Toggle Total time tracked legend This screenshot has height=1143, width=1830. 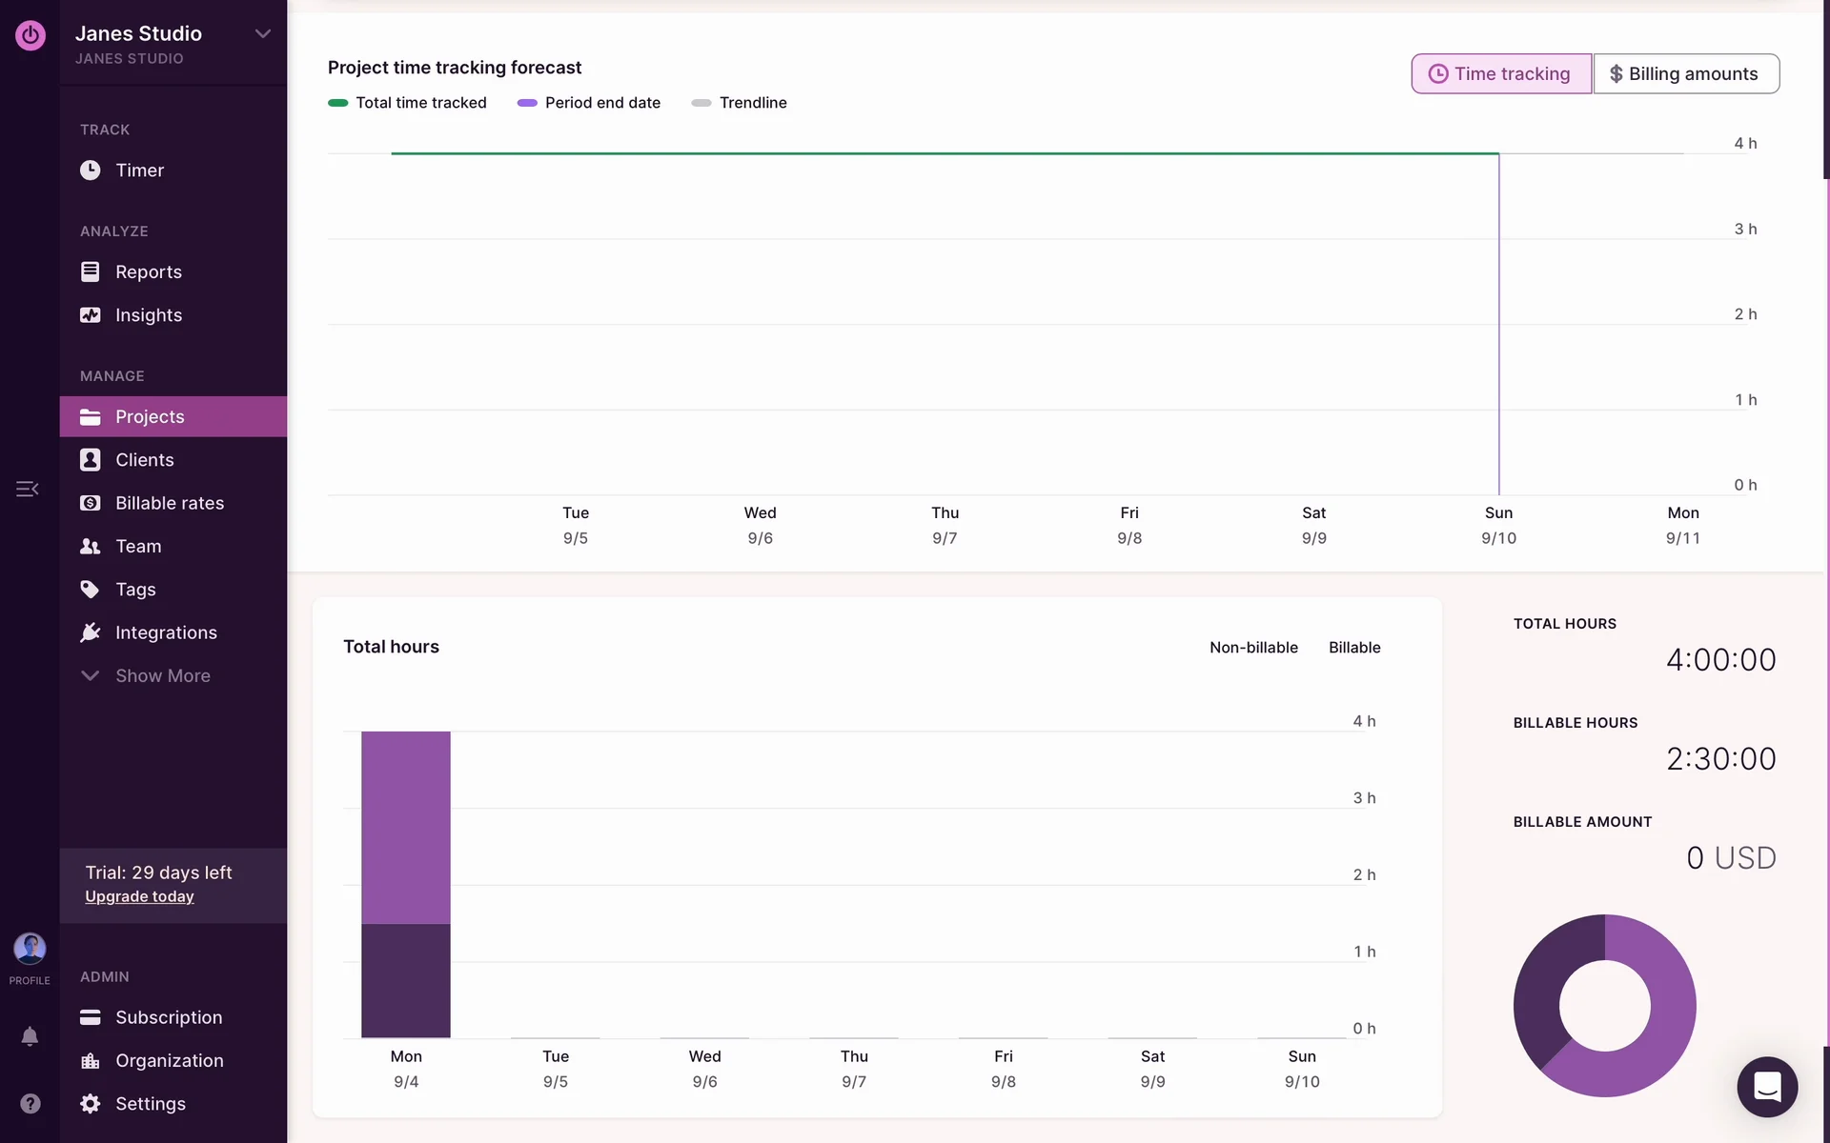[407, 103]
